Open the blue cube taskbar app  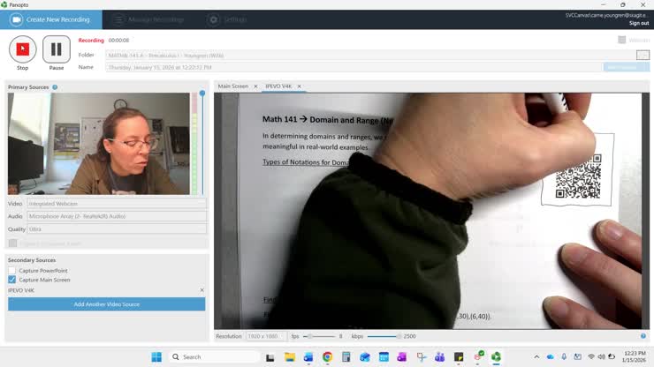tap(365, 357)
